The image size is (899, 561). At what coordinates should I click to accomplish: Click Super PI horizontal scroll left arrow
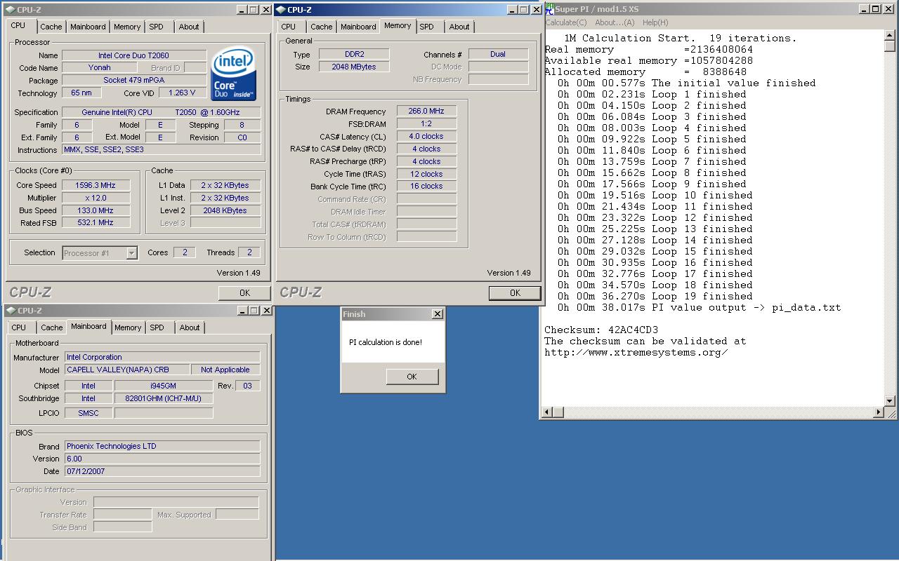click(549, 412)
